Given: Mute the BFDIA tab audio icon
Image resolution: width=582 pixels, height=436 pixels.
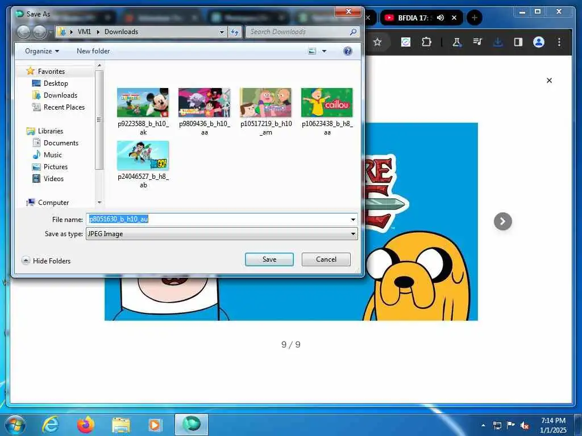Looking at the screenshot, I should (440, 18).
